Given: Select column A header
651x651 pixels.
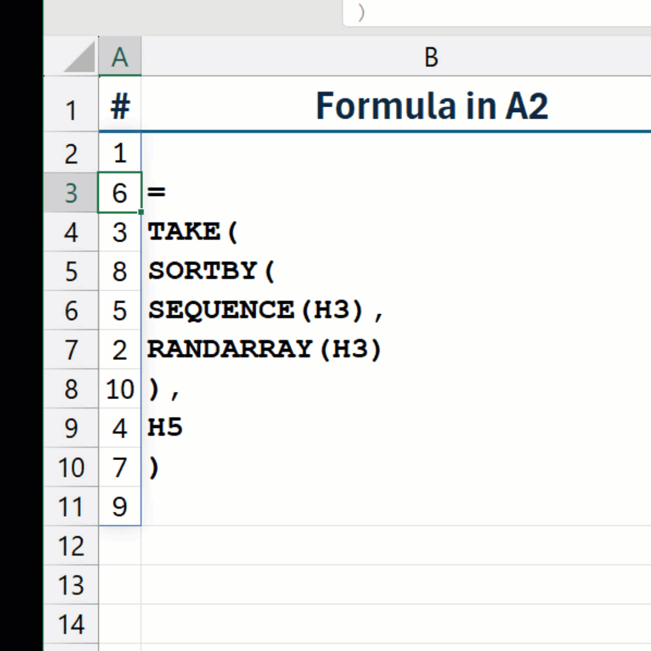Looking at the screenshot, I should click(120, 58).
